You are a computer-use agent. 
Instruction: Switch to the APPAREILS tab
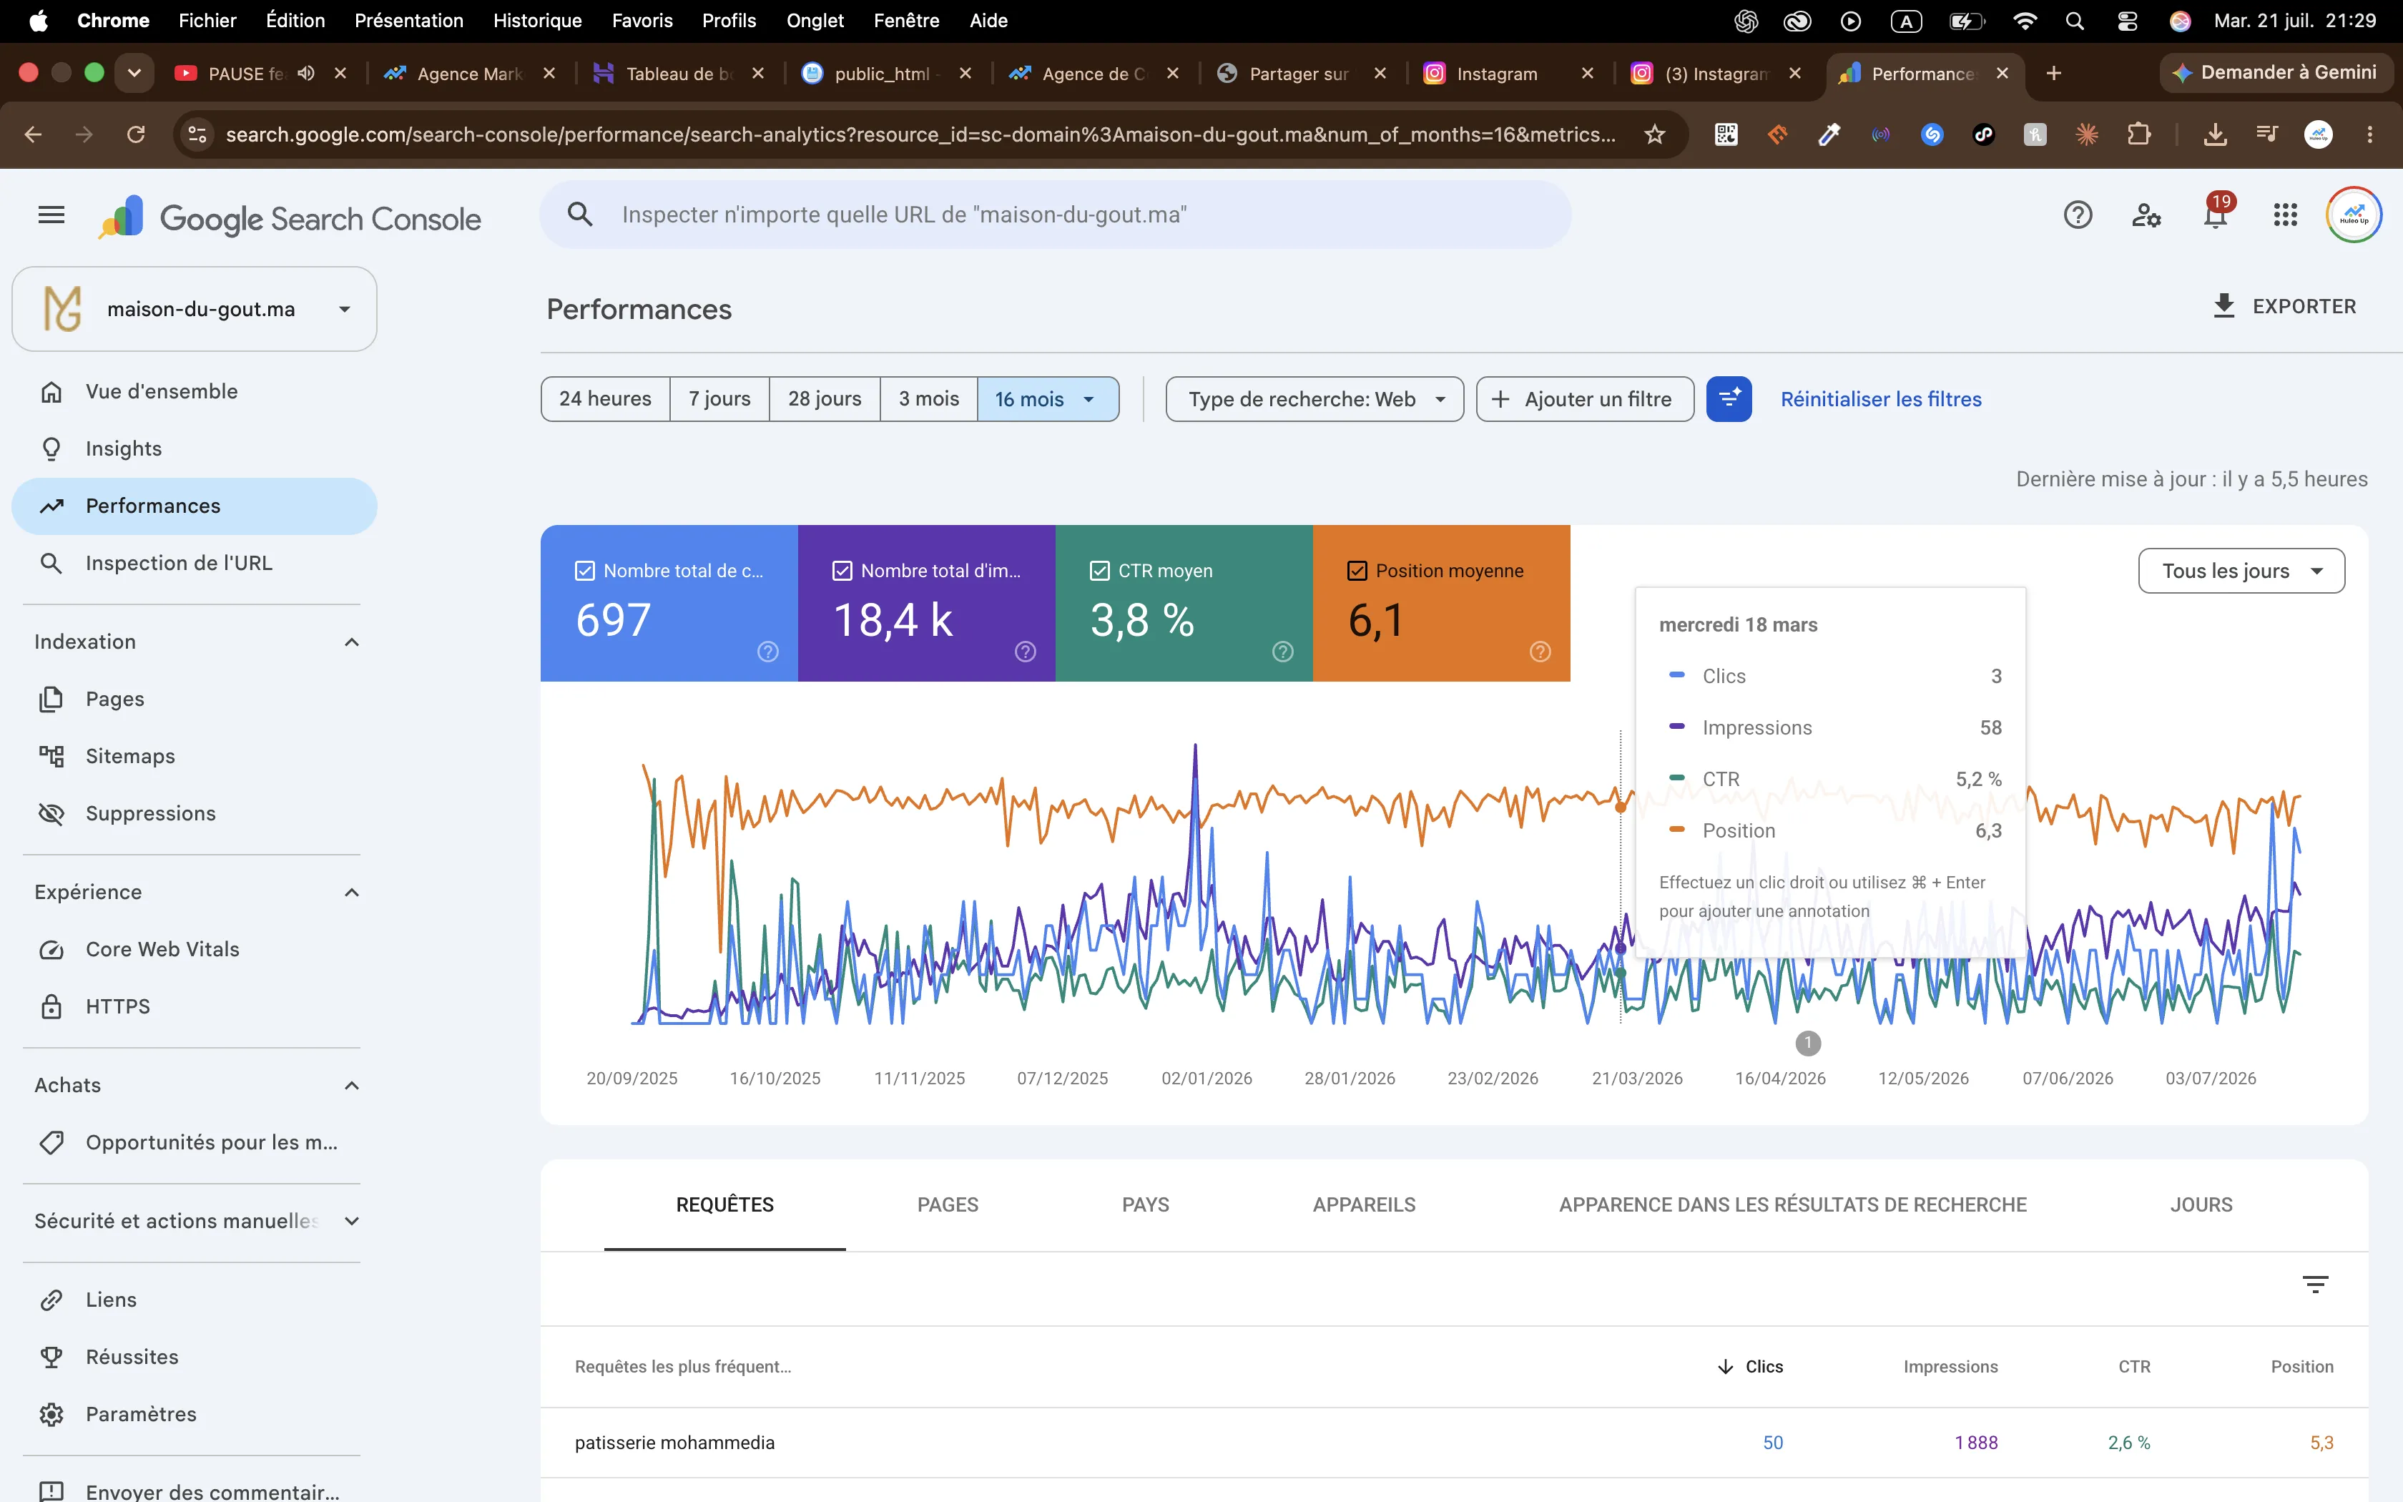tap(1363, 1204)
